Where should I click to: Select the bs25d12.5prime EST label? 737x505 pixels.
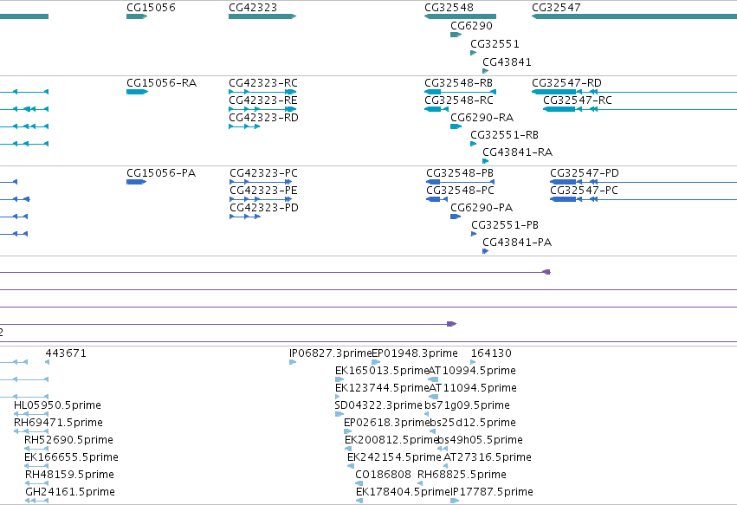(x=474, y=423)
